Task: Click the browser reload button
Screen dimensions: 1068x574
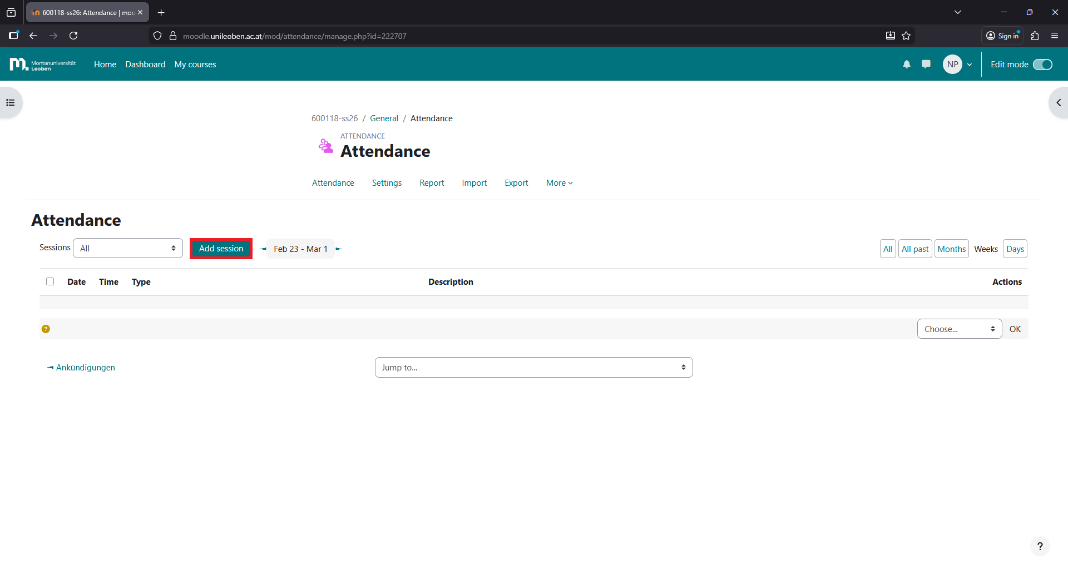Action: 73,36
